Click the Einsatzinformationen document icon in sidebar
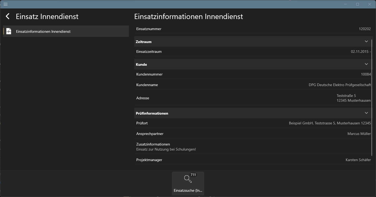 pos(9,31)
